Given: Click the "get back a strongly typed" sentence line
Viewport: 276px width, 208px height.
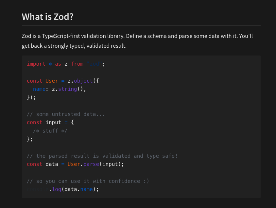Looking at the screenshot, I should tap(74, 46).
